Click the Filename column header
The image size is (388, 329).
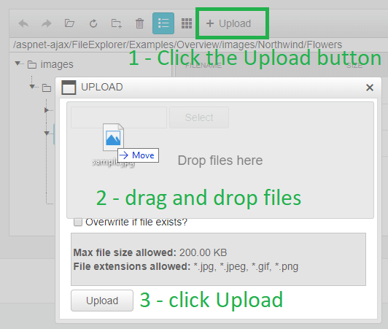[x=203, y=66]
